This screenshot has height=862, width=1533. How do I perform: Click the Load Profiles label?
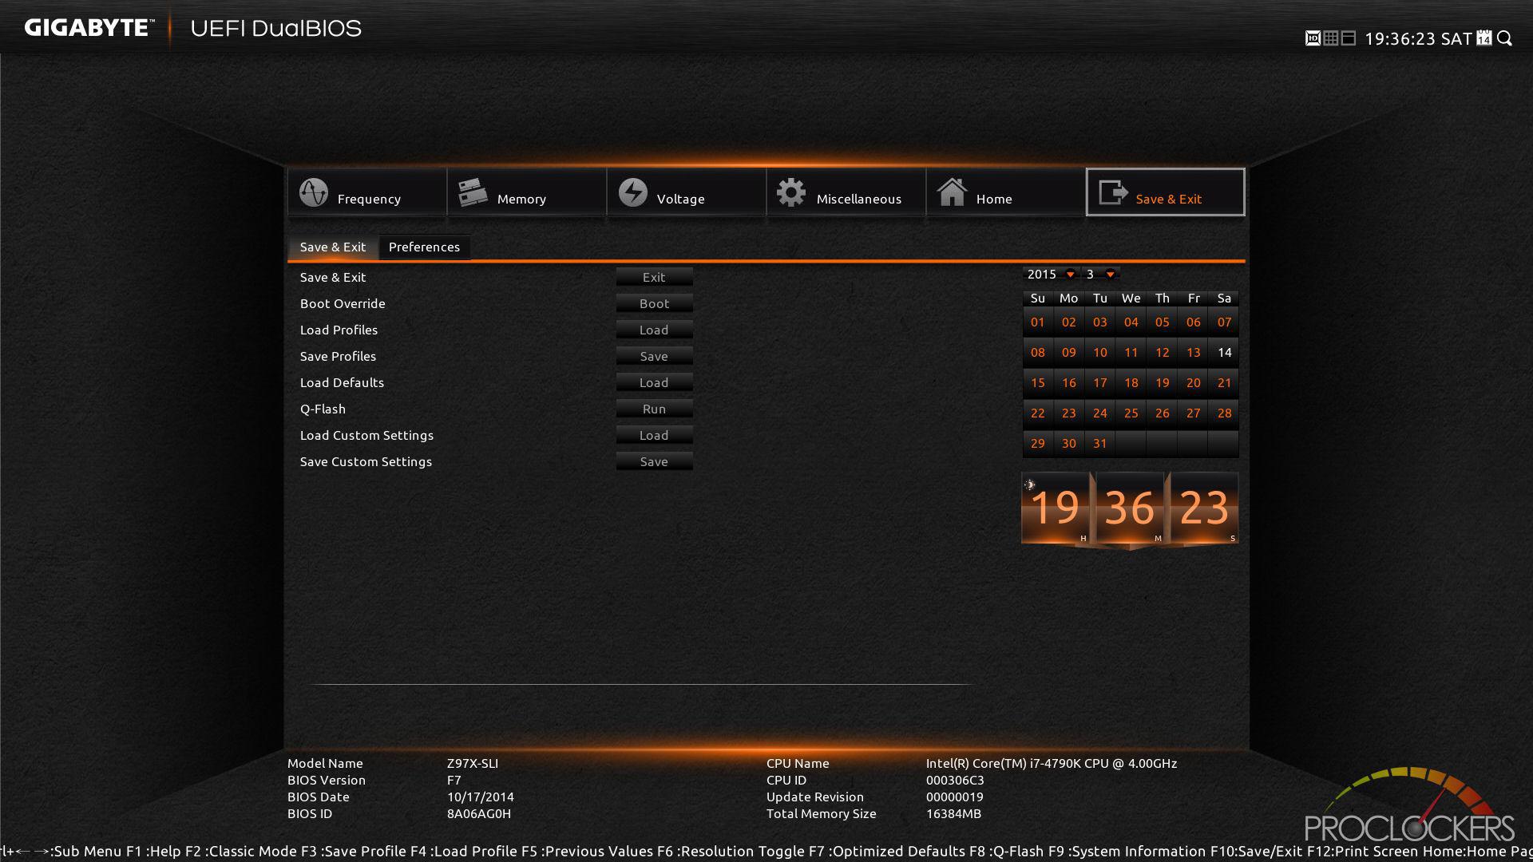tap(339, 330)
